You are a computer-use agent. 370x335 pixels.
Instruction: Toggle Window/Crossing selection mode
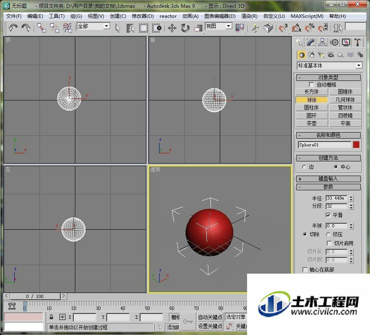(x=157, y=28)
